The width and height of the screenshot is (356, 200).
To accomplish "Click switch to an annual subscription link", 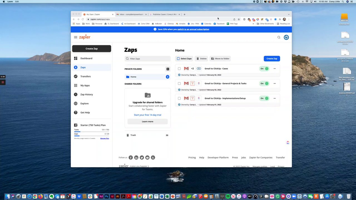I will (193, 29).
